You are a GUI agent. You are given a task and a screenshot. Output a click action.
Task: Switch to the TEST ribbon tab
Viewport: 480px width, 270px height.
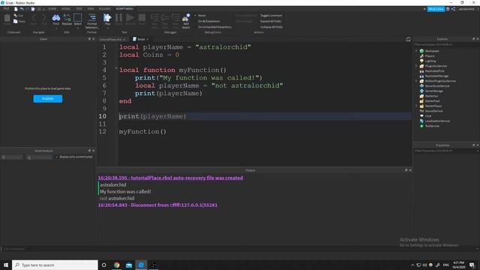pos(79,9)
